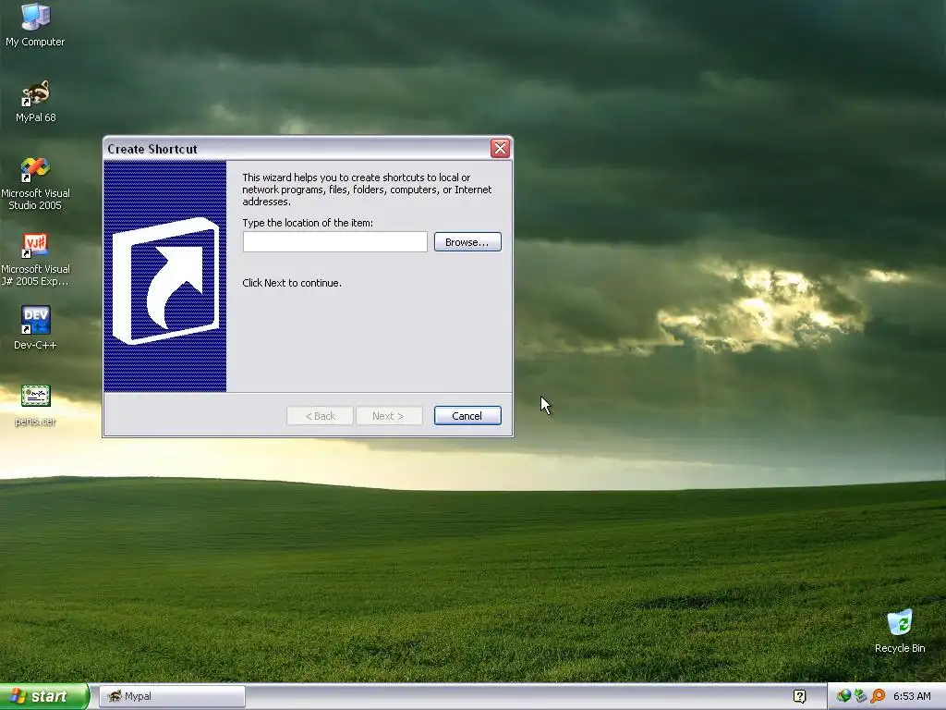Click 'Type the location of the item:' label
The image size is (946, 710).
[308, 223]
